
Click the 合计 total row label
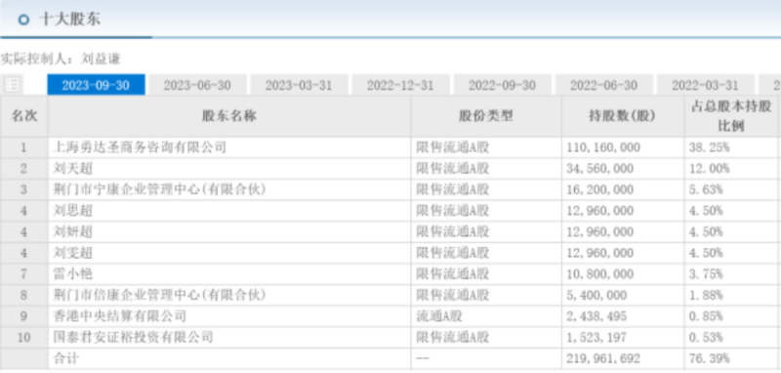(x=66, y=358)
